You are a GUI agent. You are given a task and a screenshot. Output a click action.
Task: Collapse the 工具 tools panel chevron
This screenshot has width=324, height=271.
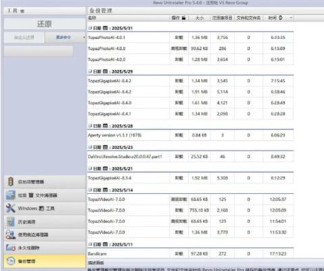(x=22, y=11)
